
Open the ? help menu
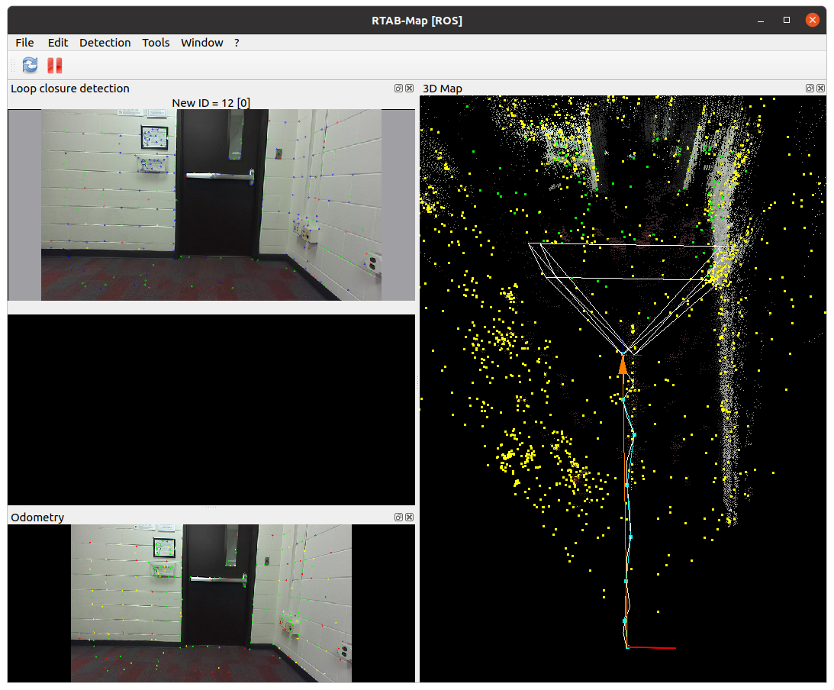[x=237, y=43]
